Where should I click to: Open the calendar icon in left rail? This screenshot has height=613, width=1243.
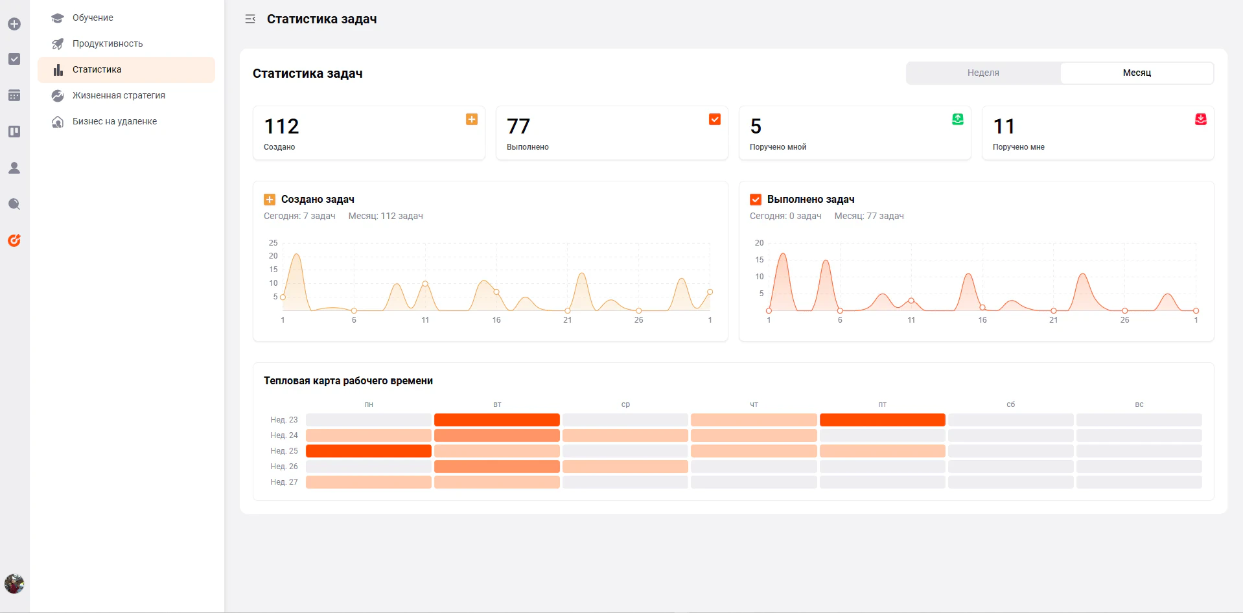click(14, 95)
